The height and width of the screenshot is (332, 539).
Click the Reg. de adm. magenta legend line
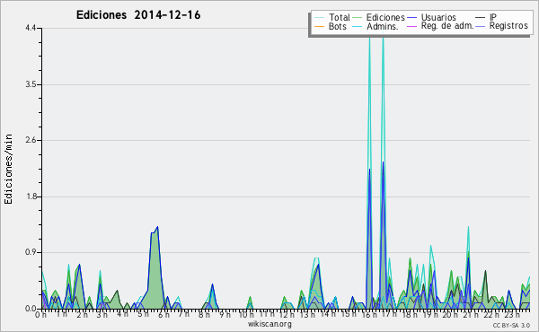(x=411, y=26)
